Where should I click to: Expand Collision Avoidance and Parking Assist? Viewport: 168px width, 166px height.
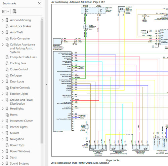(x=3, y=45)
